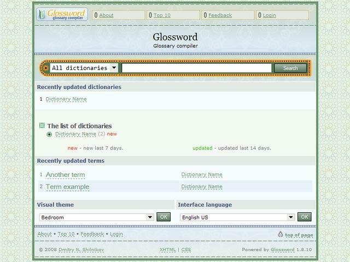This screenshot has height=262, width=350.
Task: Click the square icon beside The list of dictionaries
Action: (42, 126)
